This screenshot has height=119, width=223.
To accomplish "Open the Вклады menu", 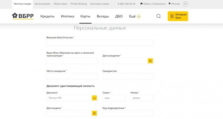I will [103, 16].
